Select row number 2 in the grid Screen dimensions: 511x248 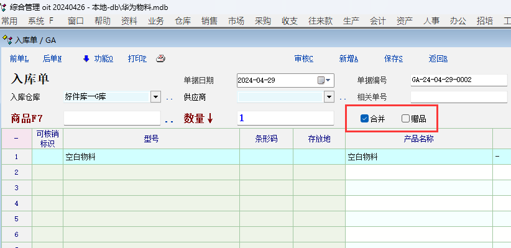(17, 172)
